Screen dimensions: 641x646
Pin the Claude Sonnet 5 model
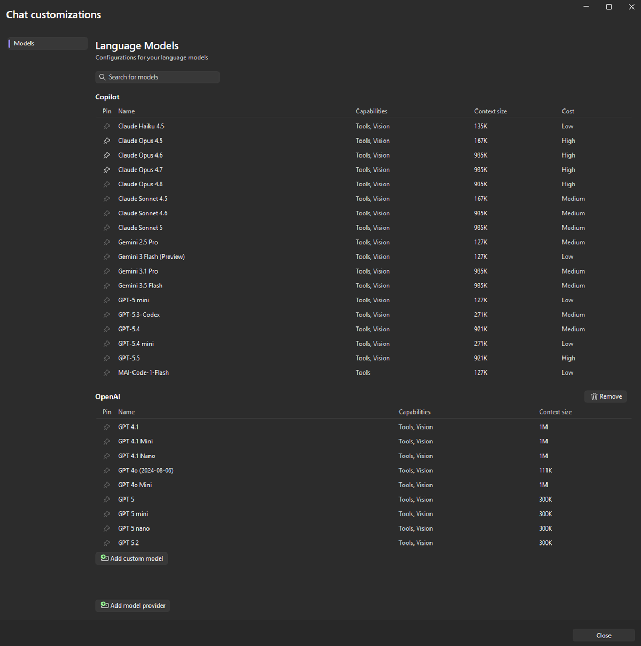pos(106,228)
